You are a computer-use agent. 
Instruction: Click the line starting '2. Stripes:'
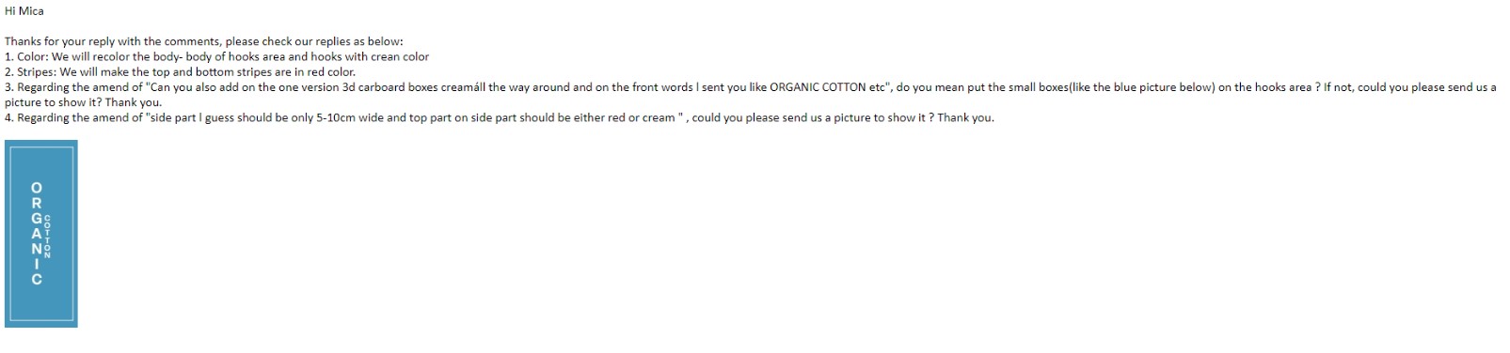[x=181, y=71]
